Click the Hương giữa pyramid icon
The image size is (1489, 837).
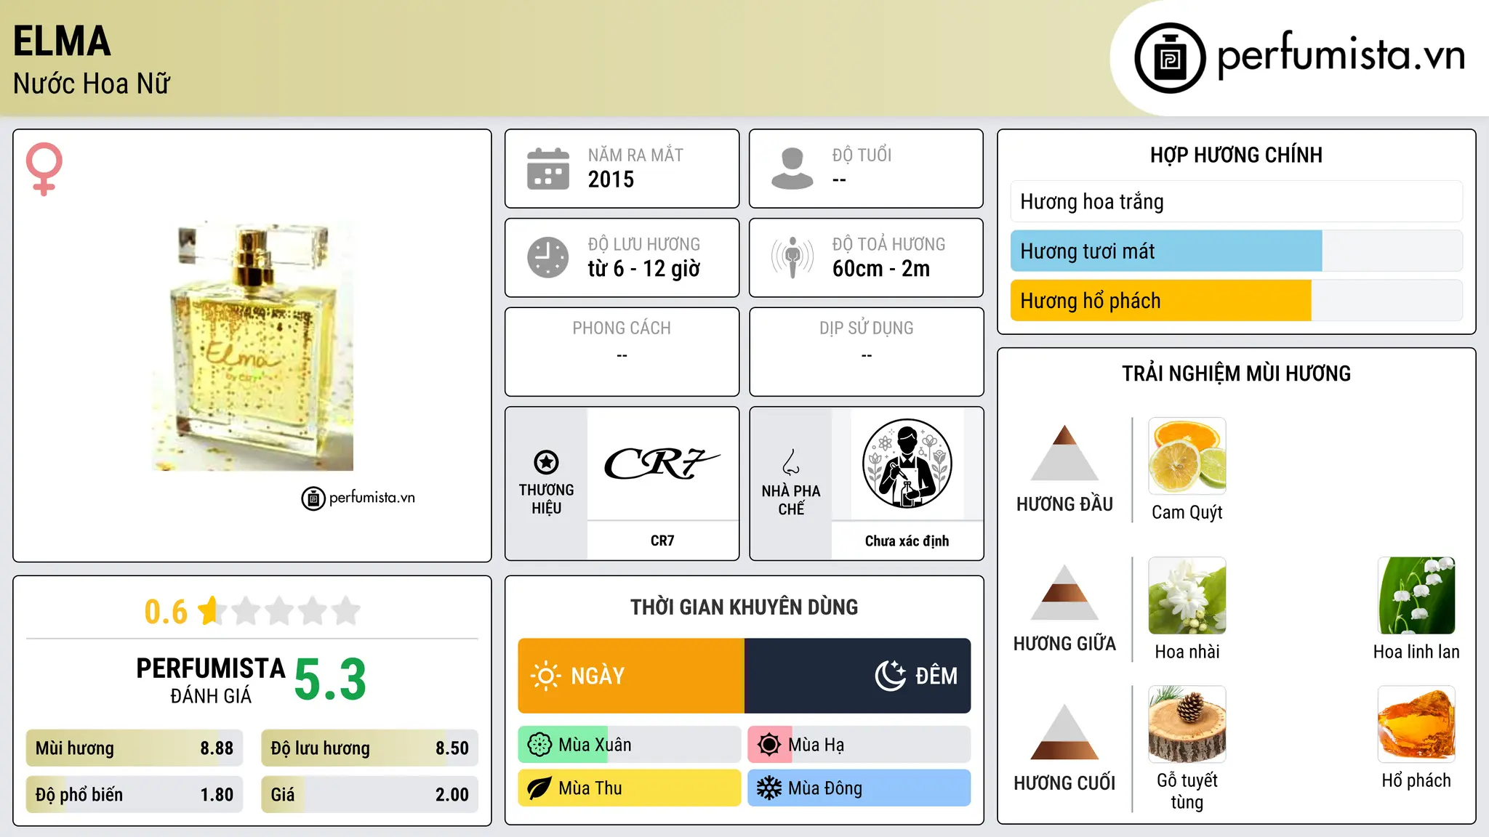coord(1064,592)
